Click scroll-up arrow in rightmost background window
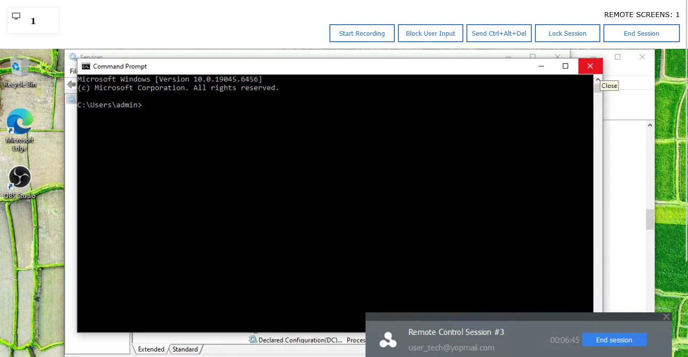This screenshot has height=357, width=688. (x=650, y=125)
